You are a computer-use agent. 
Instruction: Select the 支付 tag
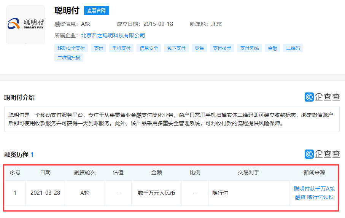pyautogui.click(x=99, y=48)
